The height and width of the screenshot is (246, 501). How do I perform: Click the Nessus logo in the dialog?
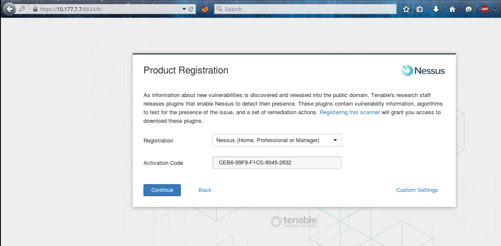pos(423,71)
